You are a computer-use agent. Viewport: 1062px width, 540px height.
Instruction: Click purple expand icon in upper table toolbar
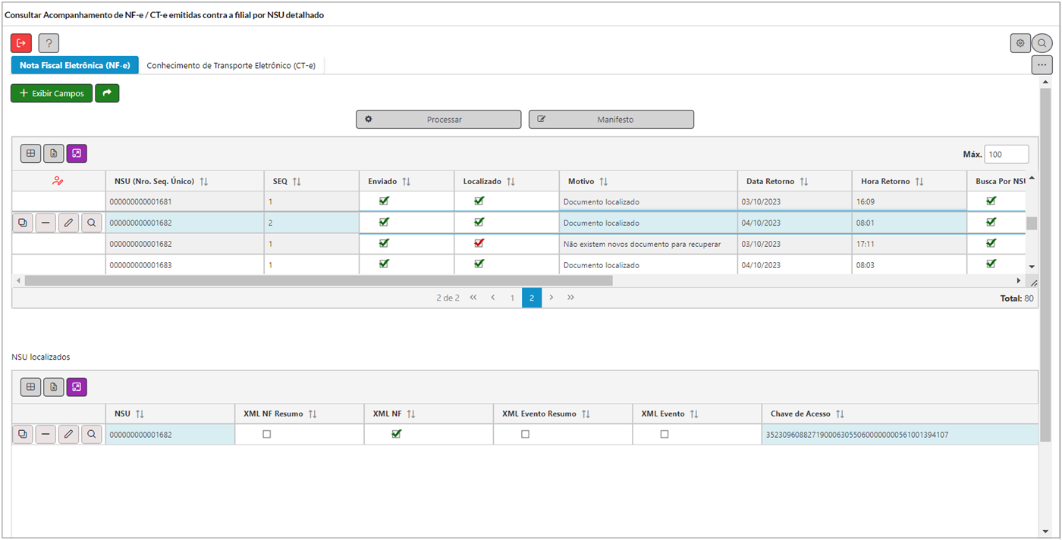coord(77,154)
